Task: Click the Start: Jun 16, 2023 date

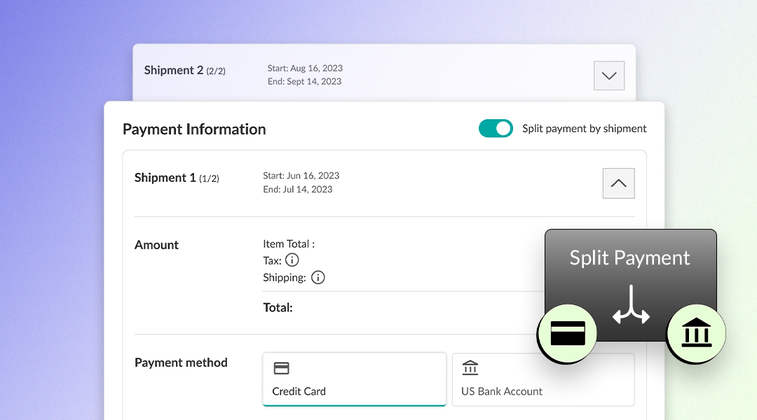Action: click(301, 176)
